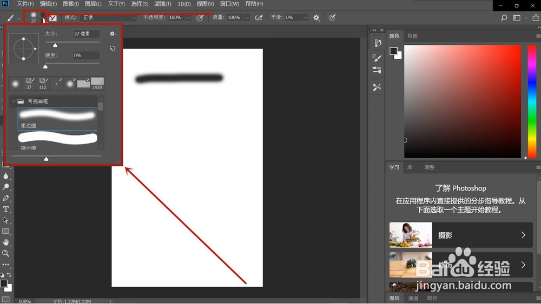Choose recent brush labeled 1920

click(97, 83)
